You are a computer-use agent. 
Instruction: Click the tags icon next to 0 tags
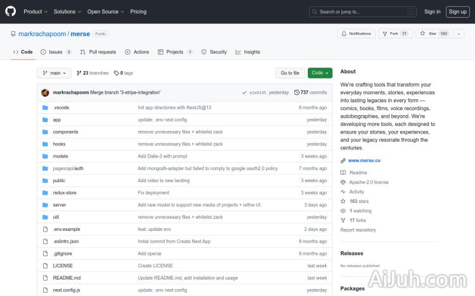117,73
